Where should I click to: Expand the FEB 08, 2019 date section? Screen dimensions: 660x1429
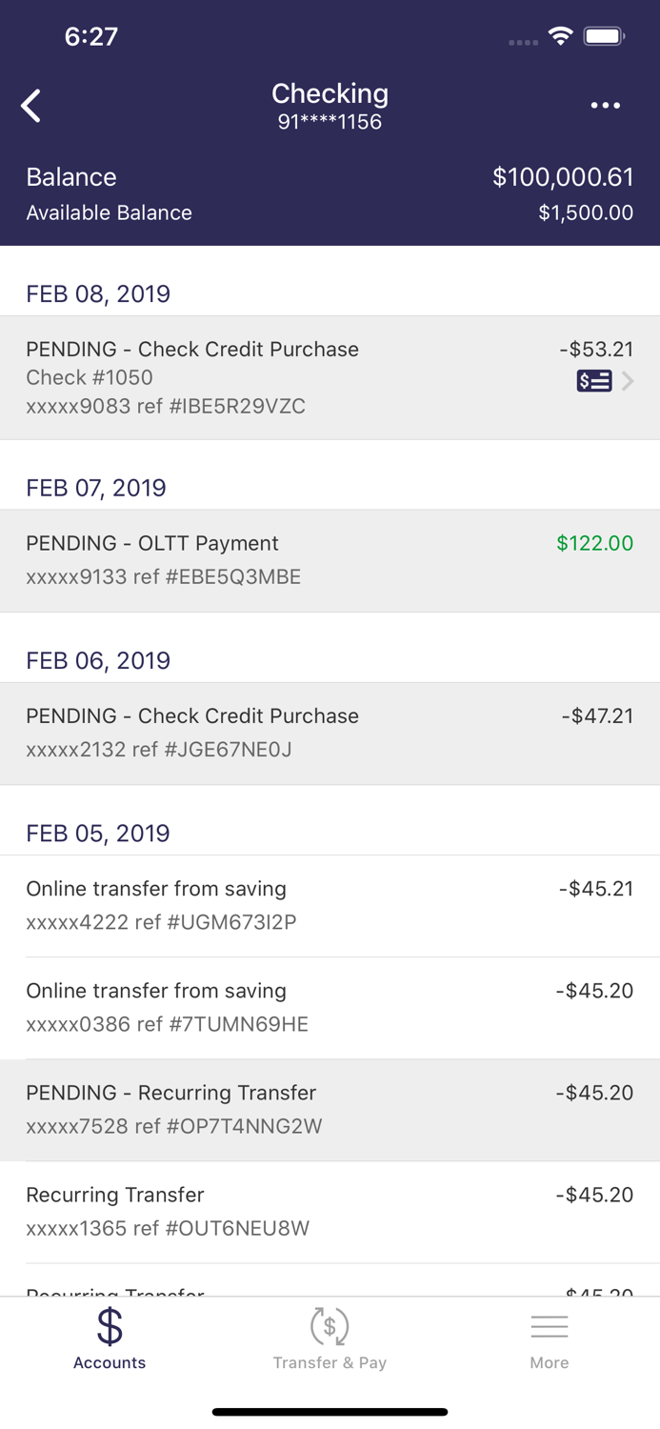click(x=99, y=293)
